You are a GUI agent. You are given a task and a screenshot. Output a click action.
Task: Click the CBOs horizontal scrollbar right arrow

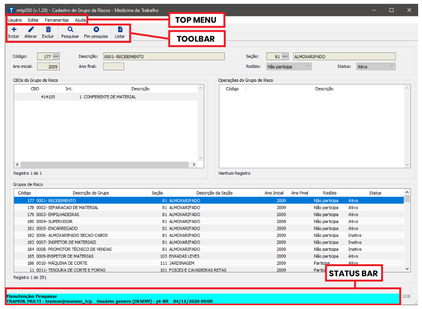tap(194, 164)
